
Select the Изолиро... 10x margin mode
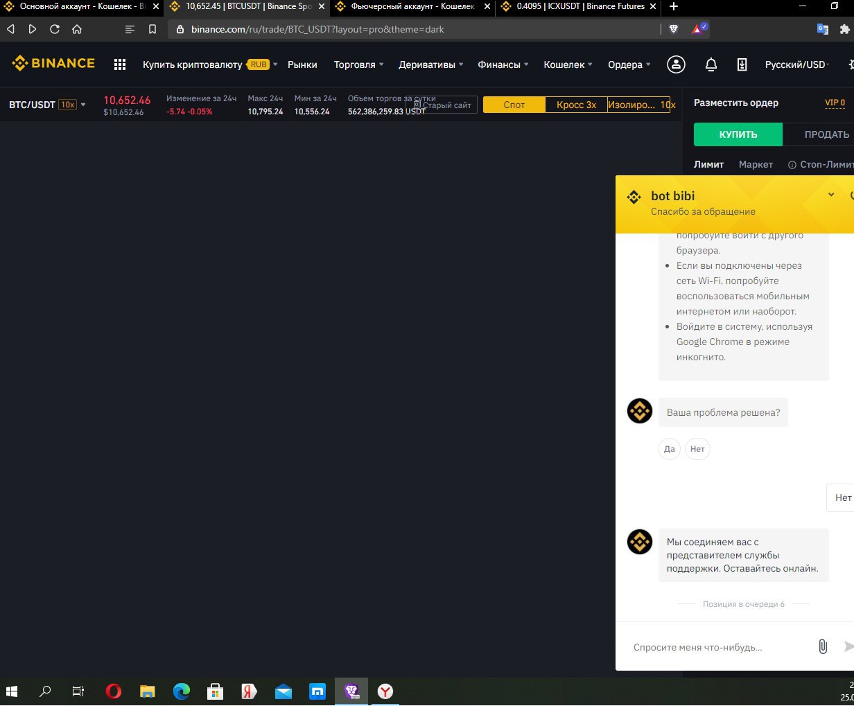click(639, 105)
